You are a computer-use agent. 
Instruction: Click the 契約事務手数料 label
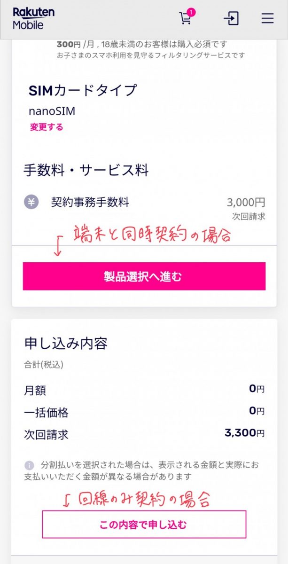[x=90, y=203]
